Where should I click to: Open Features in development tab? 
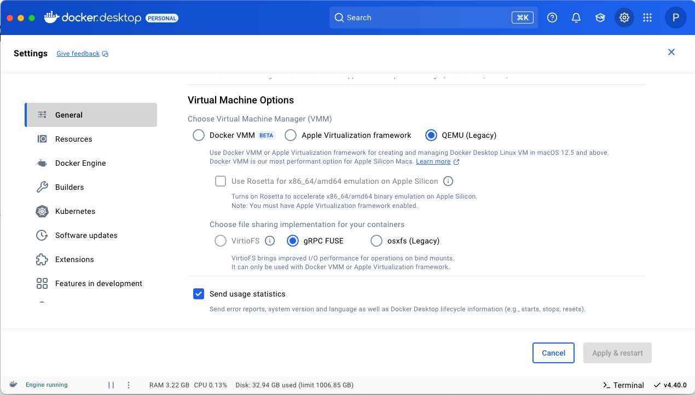[x=91, y=283]
